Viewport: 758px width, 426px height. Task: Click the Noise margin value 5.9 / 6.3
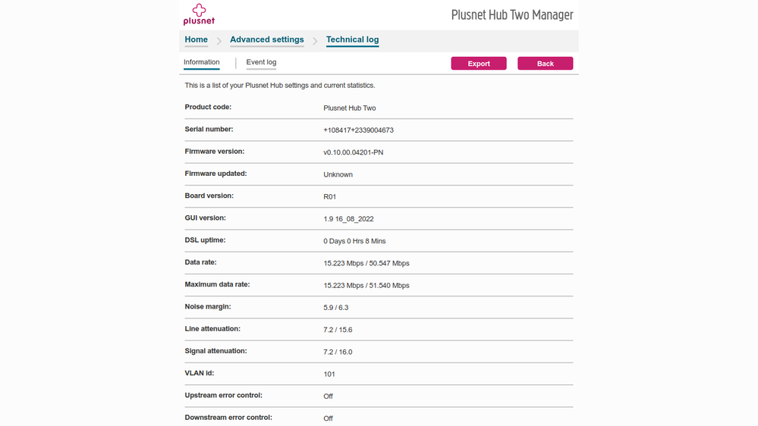click(x=336, y=308)
